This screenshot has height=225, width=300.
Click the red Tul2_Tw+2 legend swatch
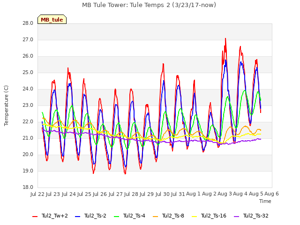point(35,217)
